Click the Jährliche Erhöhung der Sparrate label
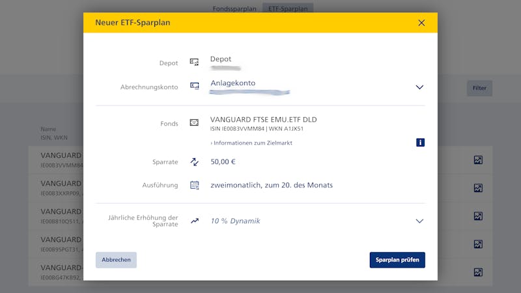 coord(143,221)
